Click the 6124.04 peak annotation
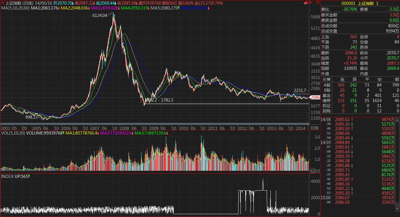Image resolution: width=400 pixels, height=217 pixels. (x=100, y=16)
